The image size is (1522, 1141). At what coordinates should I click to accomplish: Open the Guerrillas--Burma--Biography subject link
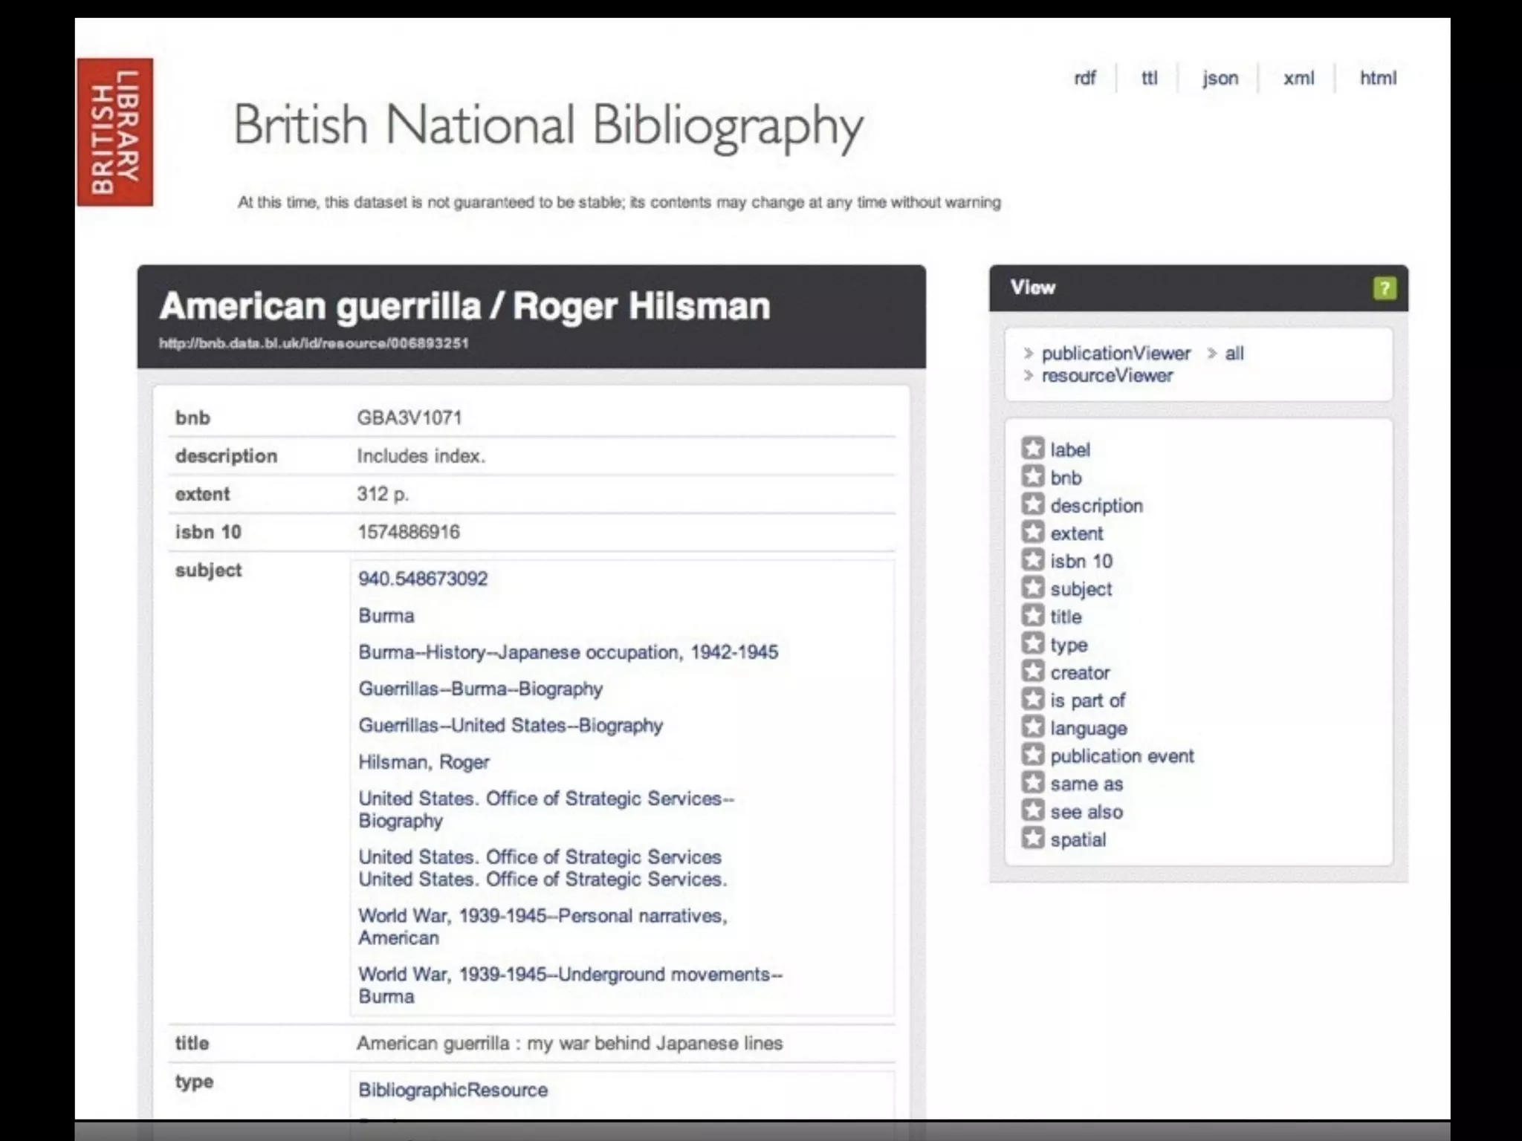480,689
